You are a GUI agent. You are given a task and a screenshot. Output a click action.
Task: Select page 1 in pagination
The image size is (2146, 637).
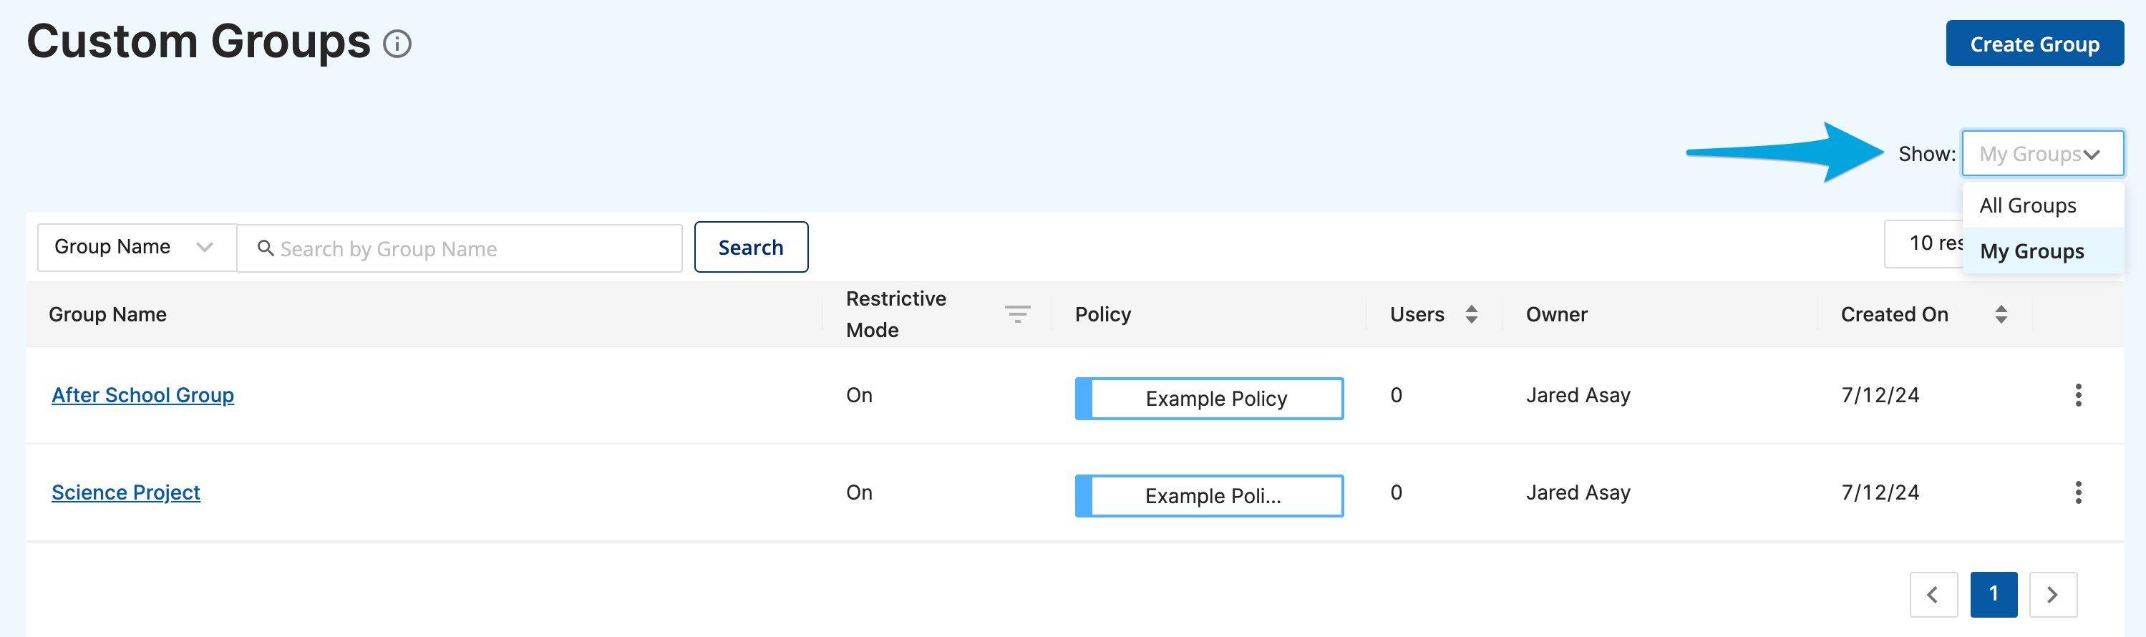click(x=1993, y=595)
